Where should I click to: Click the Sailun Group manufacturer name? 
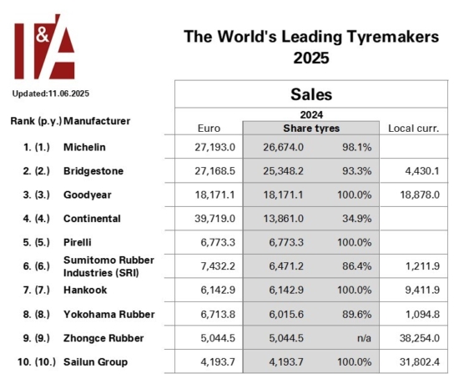[95, 362]
